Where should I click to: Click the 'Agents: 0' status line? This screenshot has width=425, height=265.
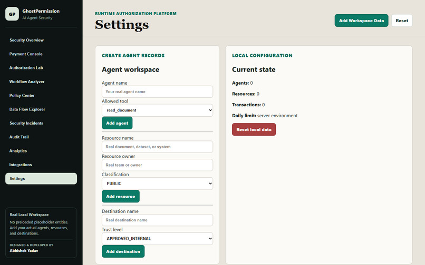pos(243,83)
